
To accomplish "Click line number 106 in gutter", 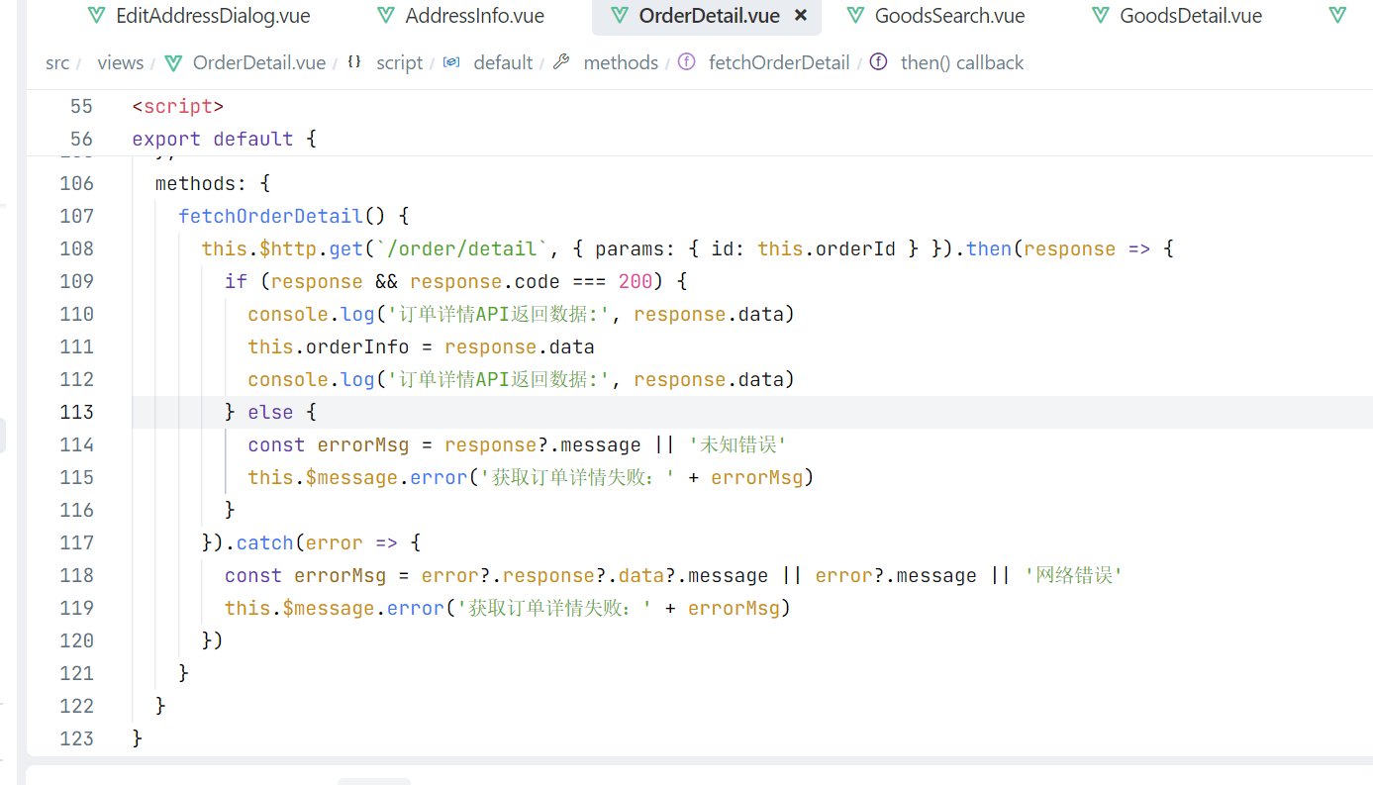I will [76, 183].
